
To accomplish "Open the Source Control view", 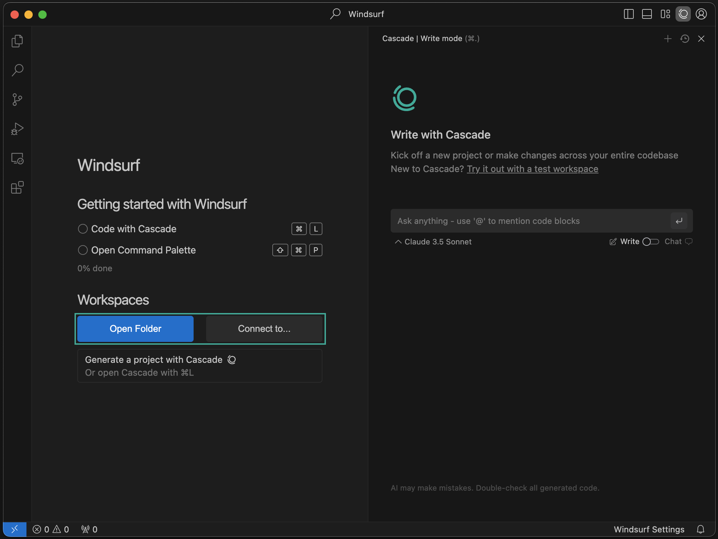I will click(x=17, y=100).
